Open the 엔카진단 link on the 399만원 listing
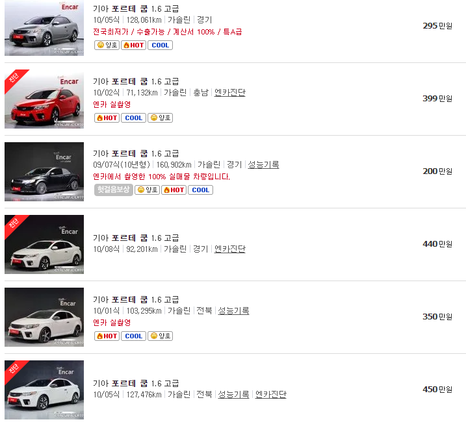466x424 pixels. (x=229, y=93)
